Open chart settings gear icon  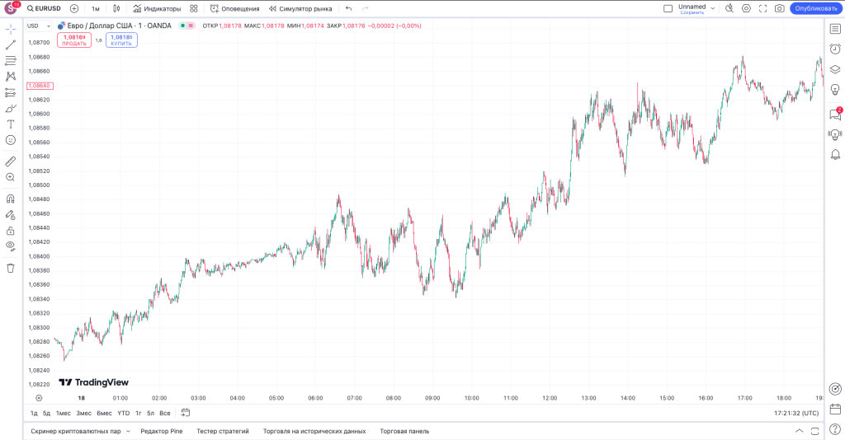(746, 8)
